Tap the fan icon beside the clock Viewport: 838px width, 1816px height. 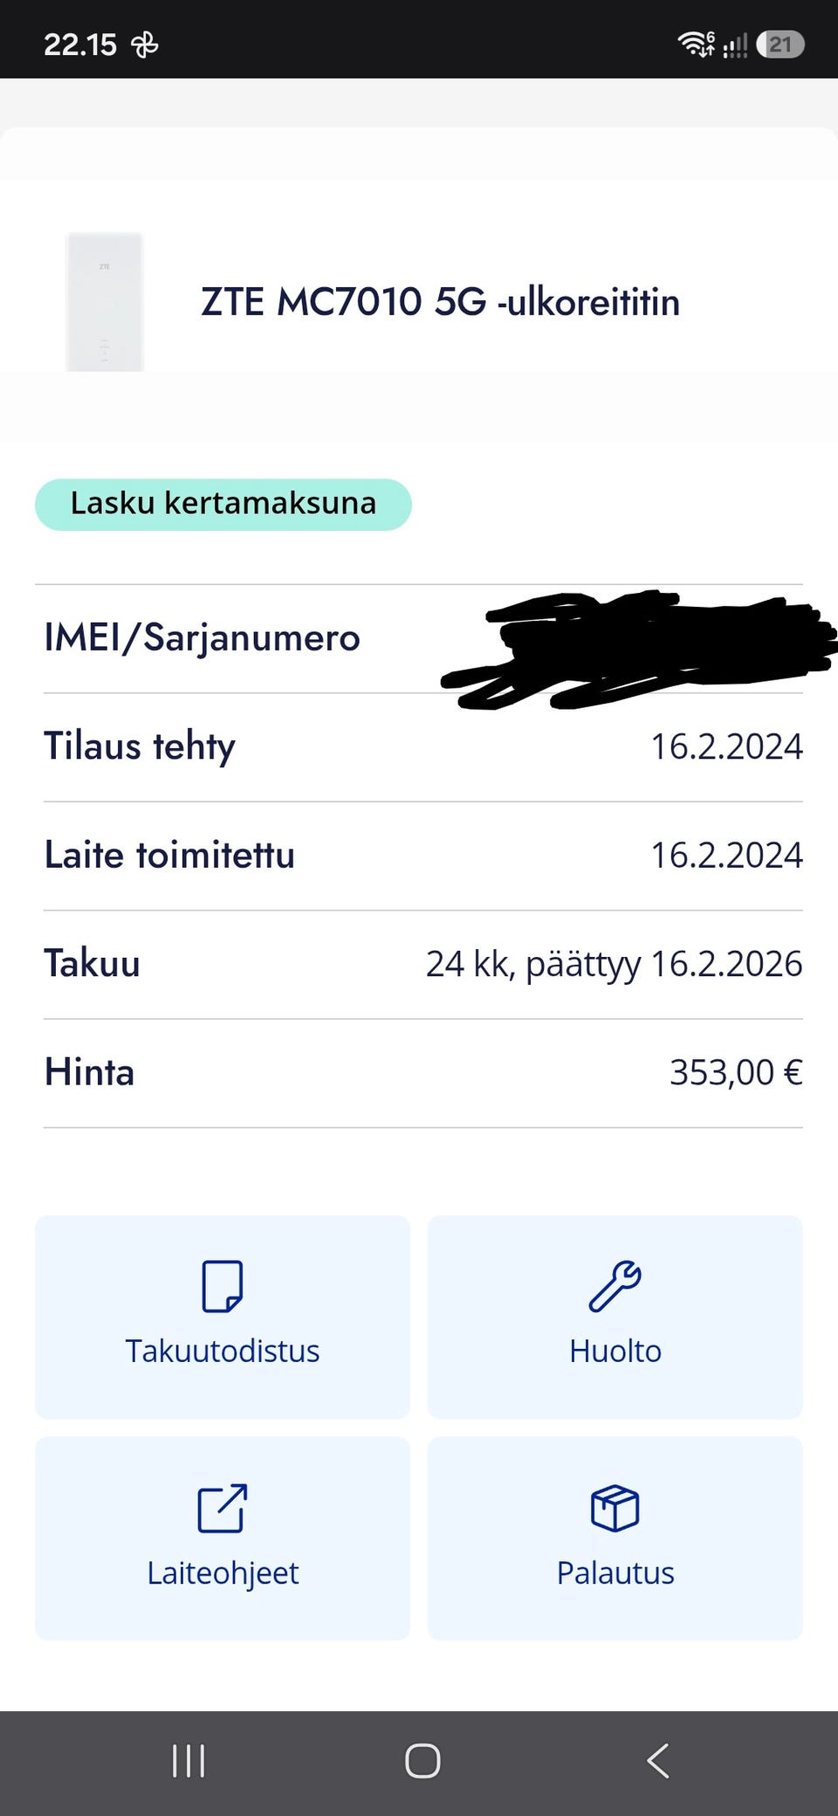(145, 44)
